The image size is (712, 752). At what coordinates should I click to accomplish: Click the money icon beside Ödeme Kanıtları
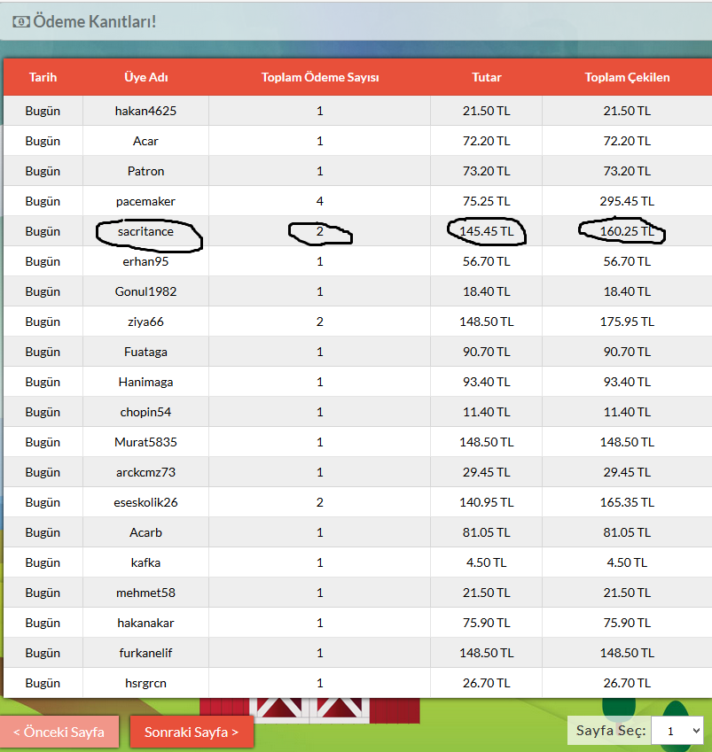21,21
